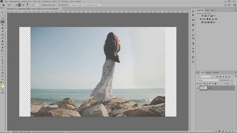This screenshot has width=237, height=133.
Task: Open the History panel icon
Action: (193, 11)
